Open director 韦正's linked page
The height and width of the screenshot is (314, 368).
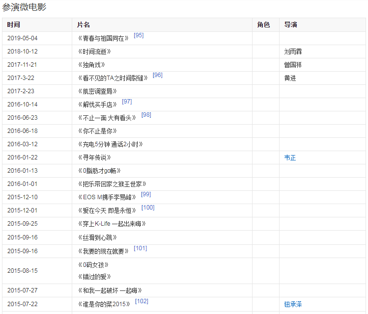(x=290, y=157)
